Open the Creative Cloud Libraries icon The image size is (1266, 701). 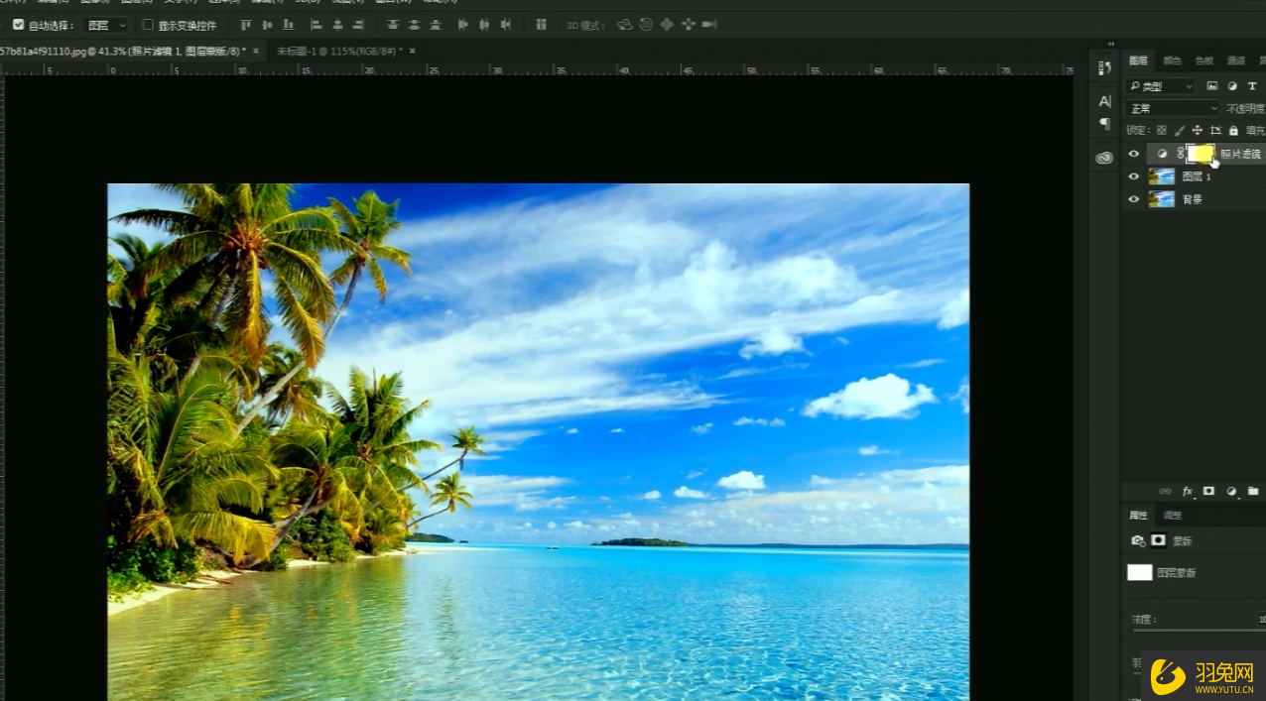click(1104, 158)
